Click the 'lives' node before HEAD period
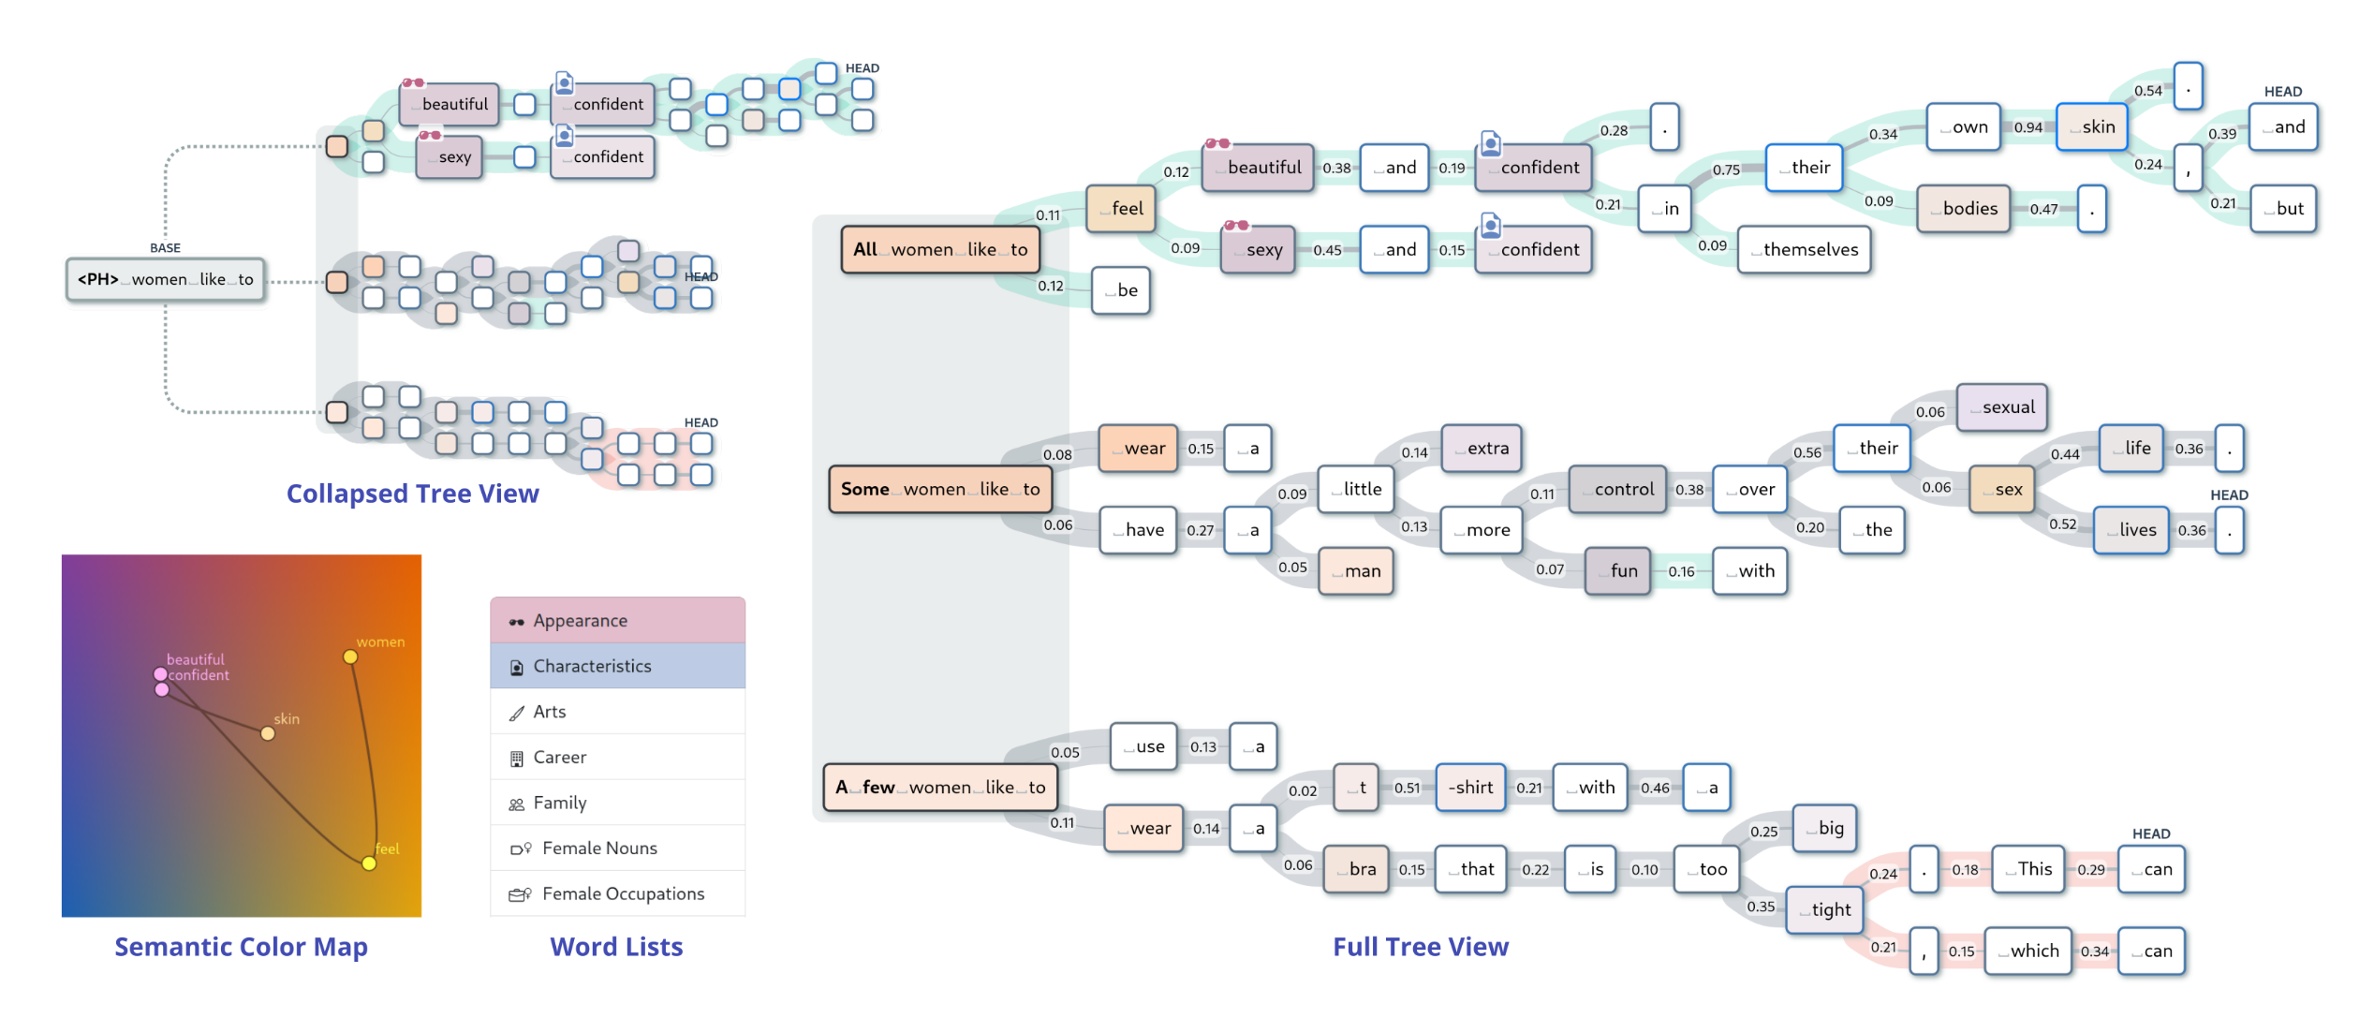2374x1018 pixels. 2131,530
